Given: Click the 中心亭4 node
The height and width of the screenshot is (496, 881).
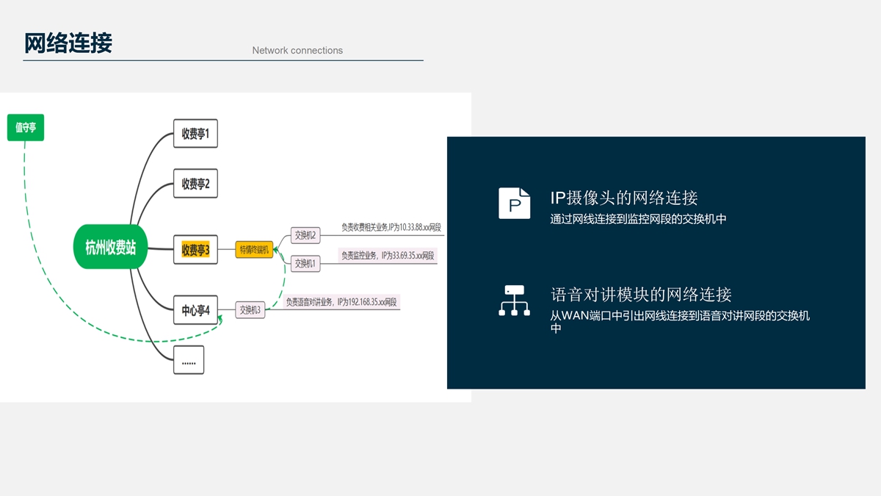Looking at the screenshot, I should click(195, 310).
